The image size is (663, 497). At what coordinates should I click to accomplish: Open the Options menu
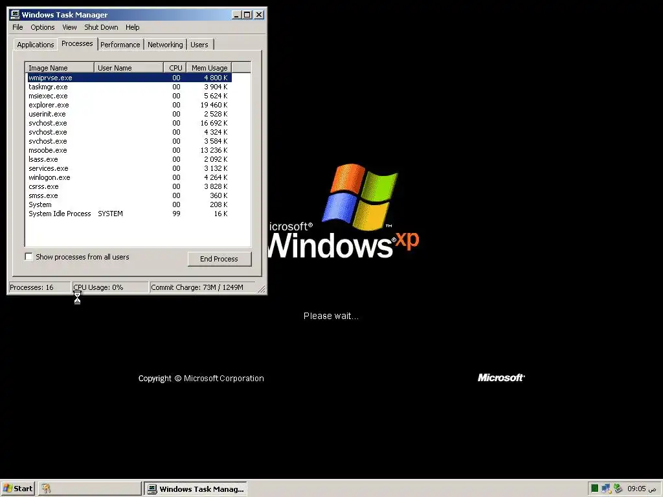42,27
